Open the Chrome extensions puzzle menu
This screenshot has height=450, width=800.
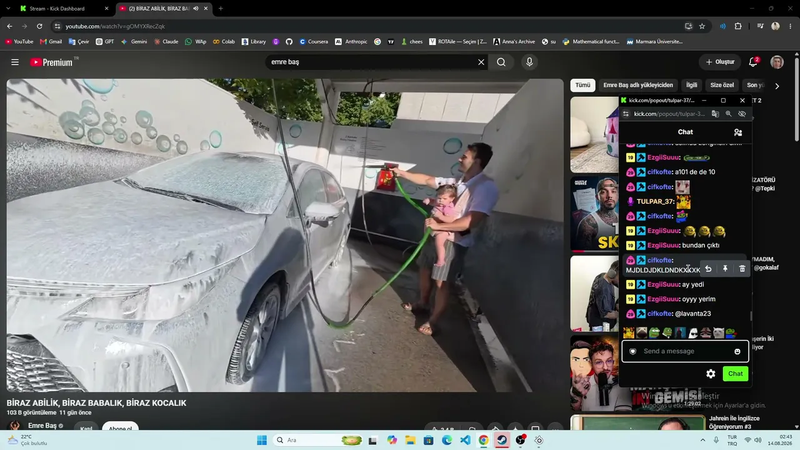(738, 26)
